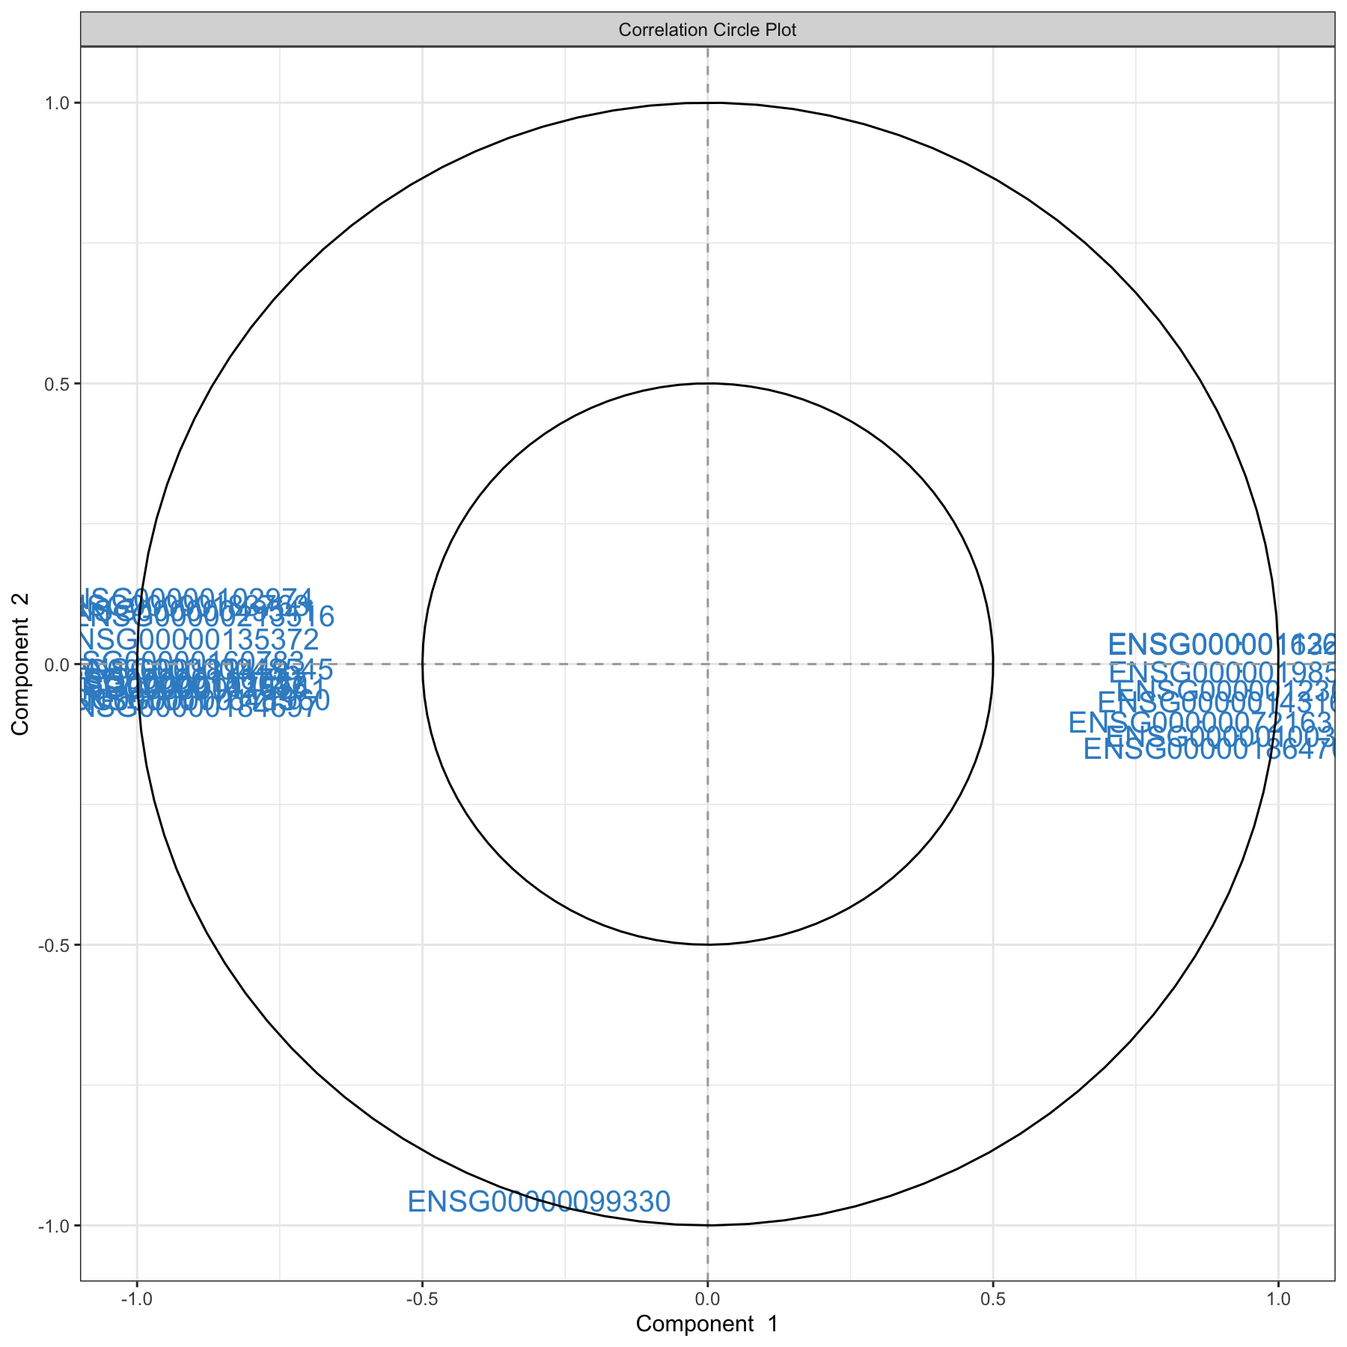
Task: Click the top of the inner circle
Action: coord(707,384)
